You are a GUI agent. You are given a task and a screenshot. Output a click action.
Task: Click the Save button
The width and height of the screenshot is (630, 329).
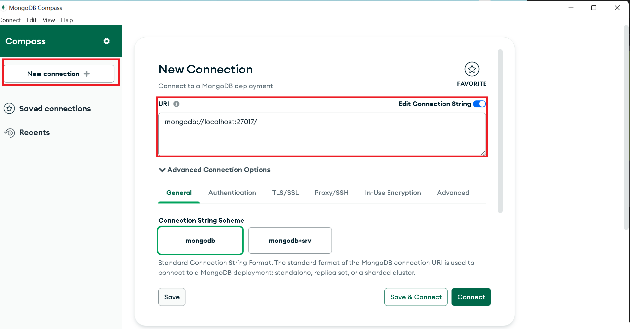coord(172,297)
